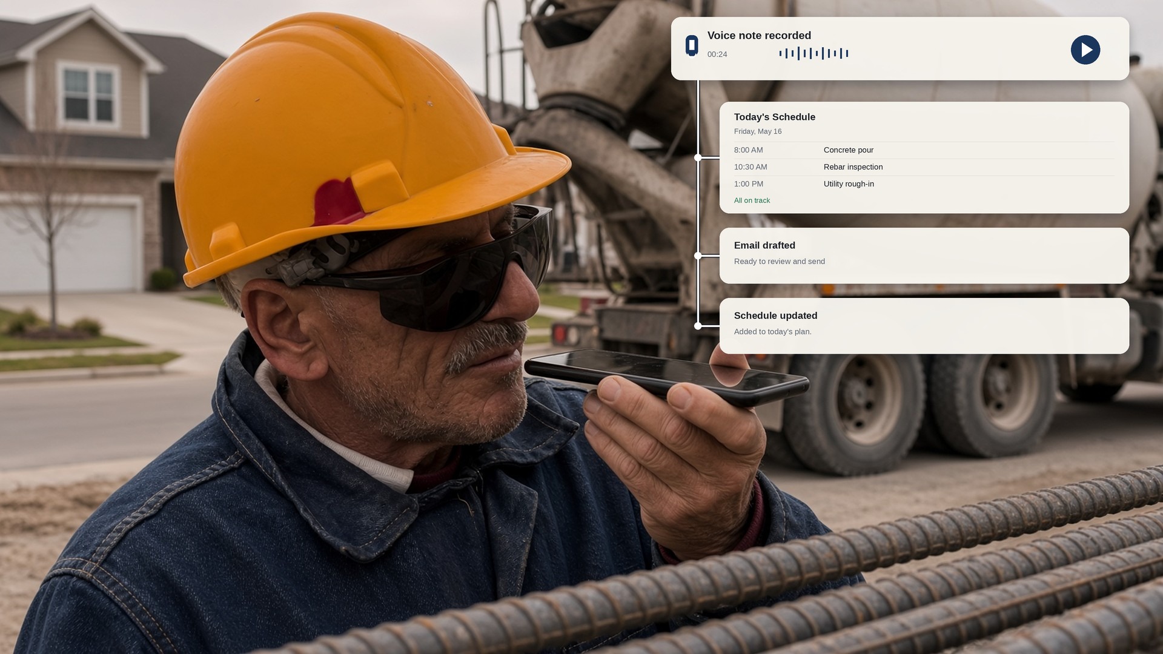Open the Today's Schedule card heading
Viewport: 1163px width, 654px height.
(774, 117)
